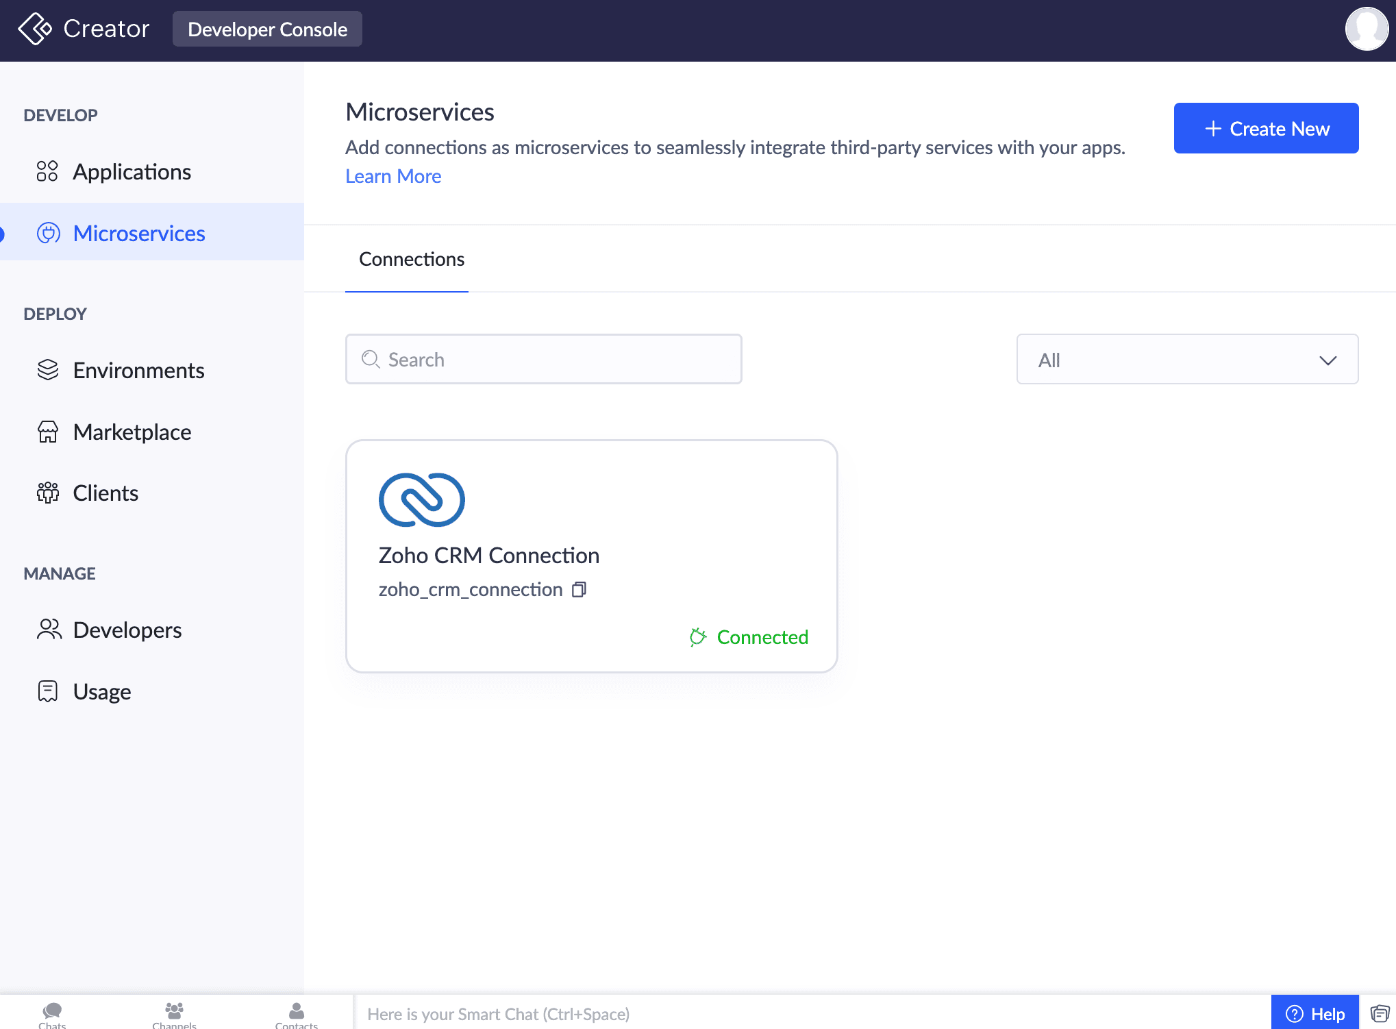This screenshot has width=1396, height=1029.
Task: Copy zoho_crm_connection link name icon
Action: pyautogui.click(x=579, y=590)
